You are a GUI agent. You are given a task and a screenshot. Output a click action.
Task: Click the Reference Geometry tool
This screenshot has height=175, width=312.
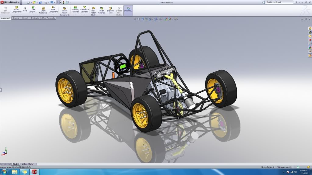coord(84,9)
